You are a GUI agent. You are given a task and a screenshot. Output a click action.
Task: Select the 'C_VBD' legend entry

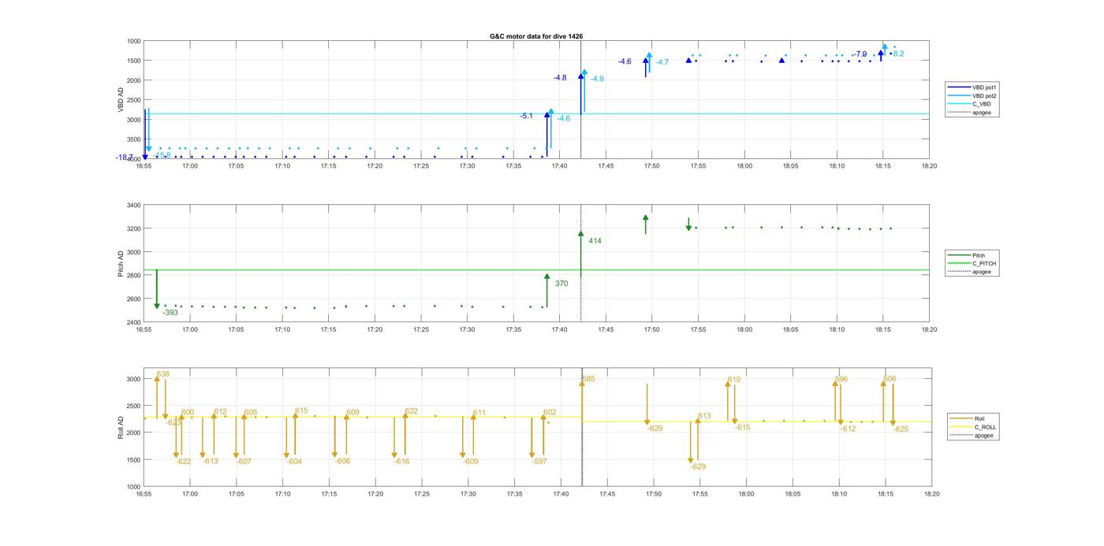[972, 104]
